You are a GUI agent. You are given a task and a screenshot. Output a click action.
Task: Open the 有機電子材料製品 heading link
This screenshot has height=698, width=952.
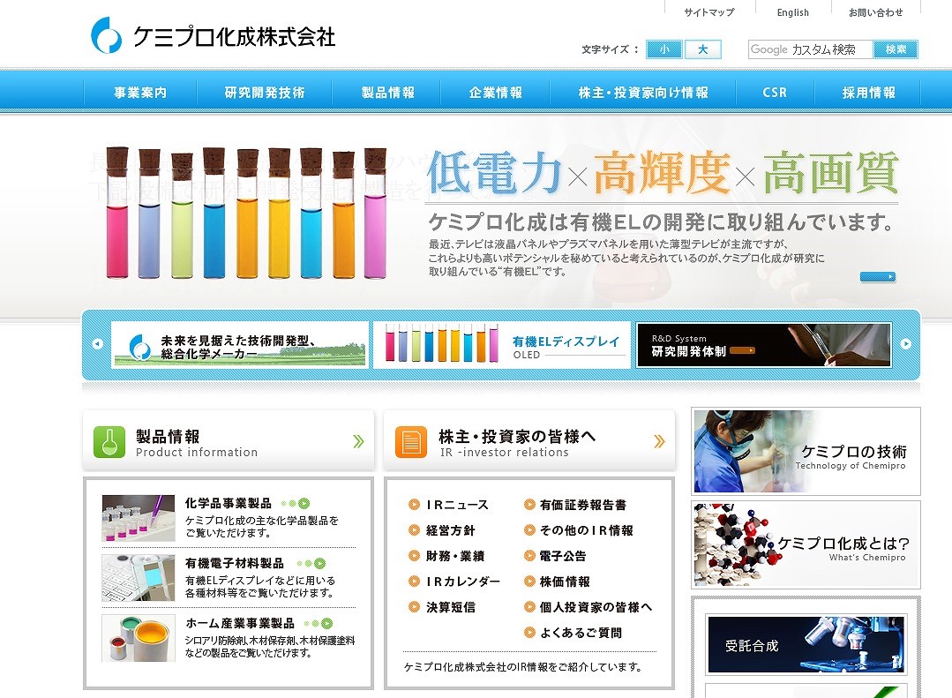[x=235, y=563]
